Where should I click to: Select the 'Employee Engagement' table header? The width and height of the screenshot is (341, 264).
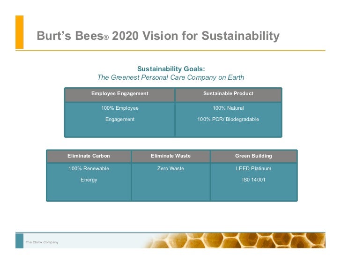(x=120, y=94)
